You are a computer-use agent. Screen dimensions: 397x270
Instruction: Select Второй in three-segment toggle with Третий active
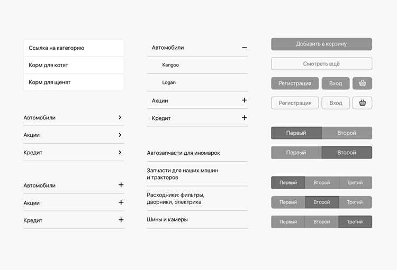[322, 222]
